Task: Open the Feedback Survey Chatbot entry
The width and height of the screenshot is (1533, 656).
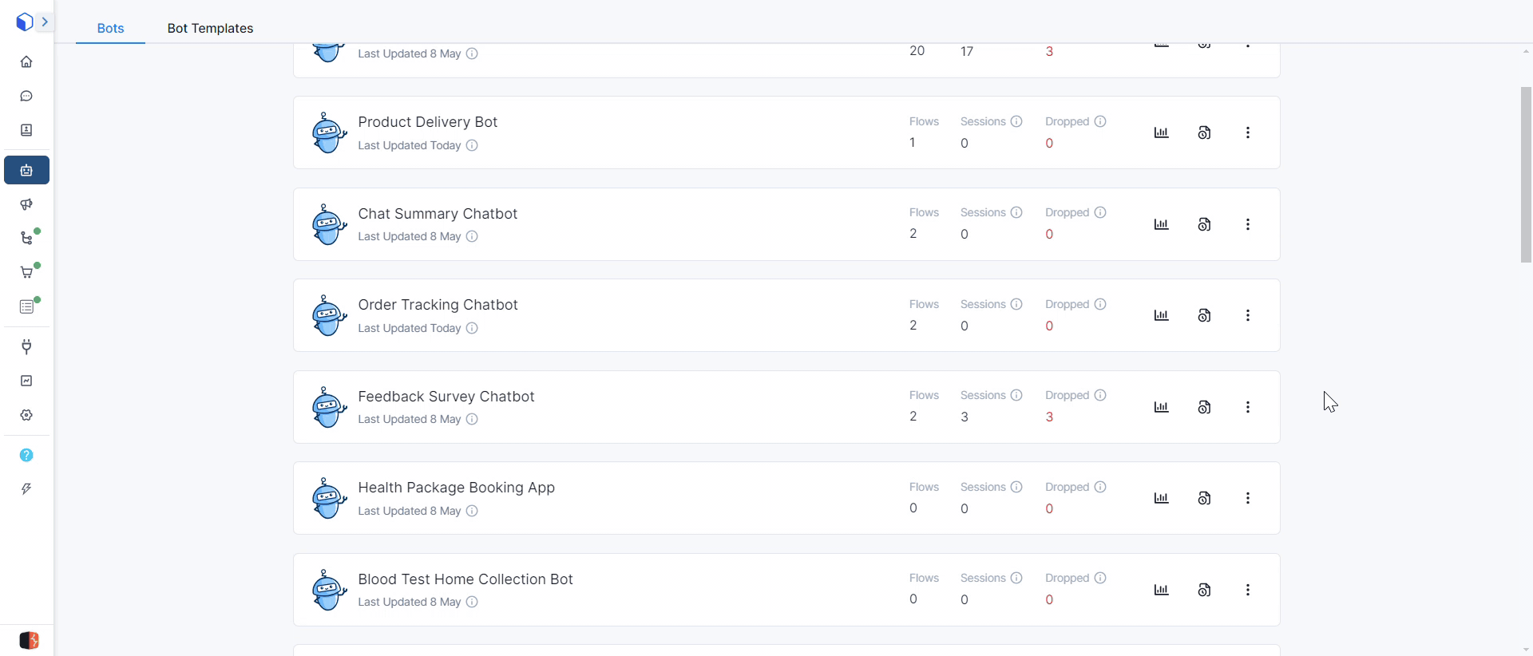Action: pyautogui.click(x=446, y=397)
